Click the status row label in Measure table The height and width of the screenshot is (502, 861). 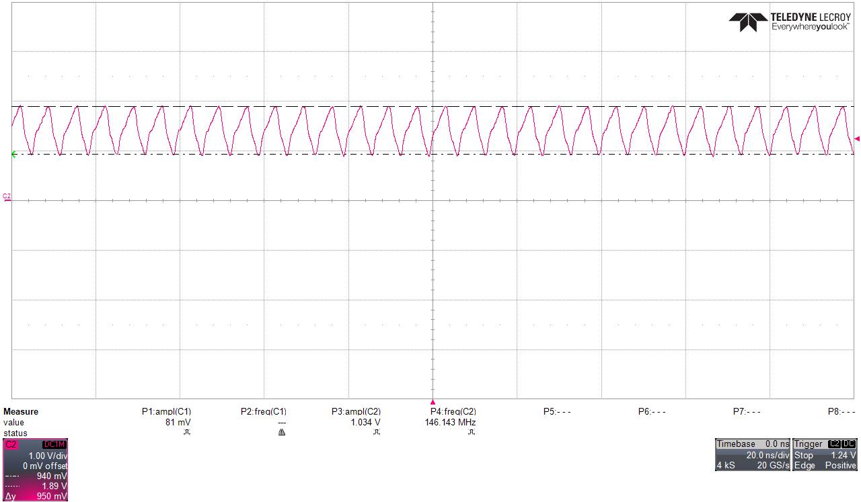(15, 433)
